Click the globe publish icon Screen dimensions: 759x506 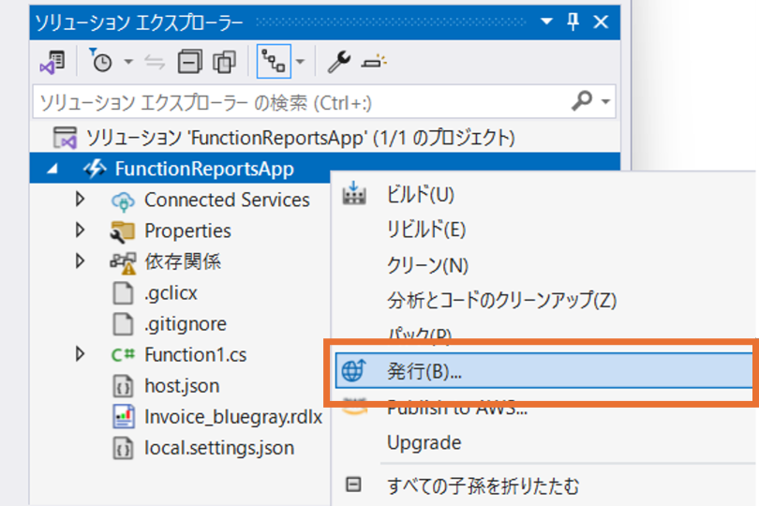(354, 370)
